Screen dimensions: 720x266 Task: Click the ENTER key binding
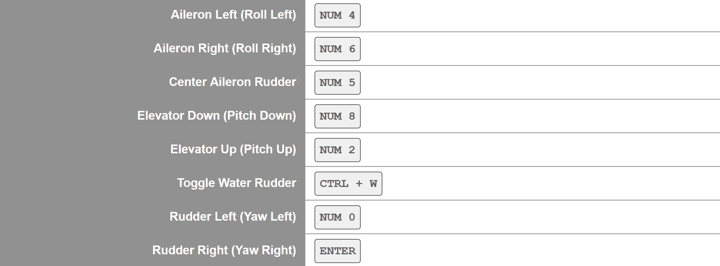pyautogui.click(x=337, y=251)
